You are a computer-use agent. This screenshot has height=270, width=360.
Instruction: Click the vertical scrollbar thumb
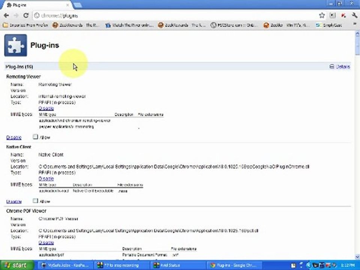click(x=357, y=46)
